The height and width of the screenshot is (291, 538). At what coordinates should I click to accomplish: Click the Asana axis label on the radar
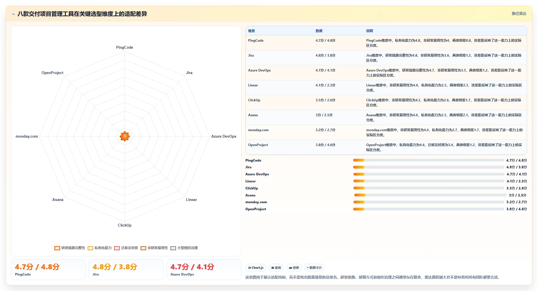click(x=58, y=200)
